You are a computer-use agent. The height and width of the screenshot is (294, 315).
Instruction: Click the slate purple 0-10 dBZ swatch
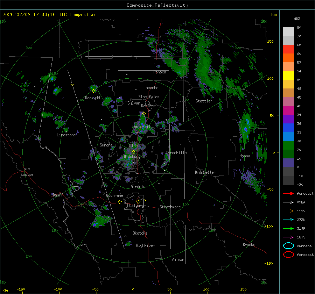(288, 163)
